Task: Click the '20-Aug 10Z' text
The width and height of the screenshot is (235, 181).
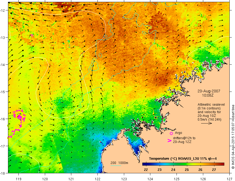Action: [207, 116]
